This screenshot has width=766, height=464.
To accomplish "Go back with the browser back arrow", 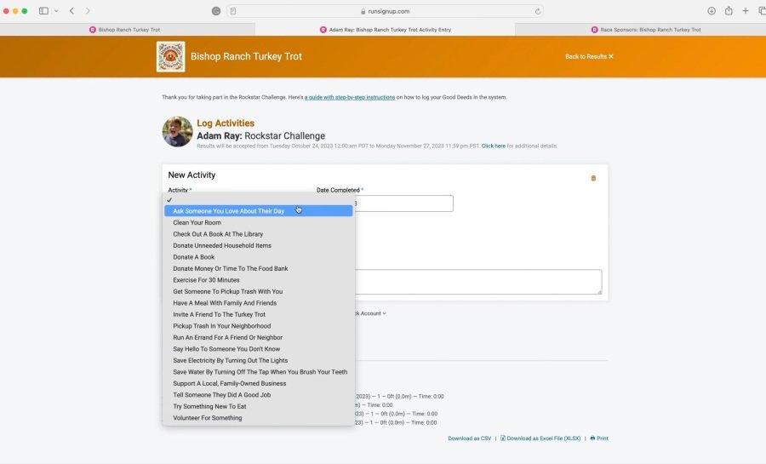I will pos(71,11).
